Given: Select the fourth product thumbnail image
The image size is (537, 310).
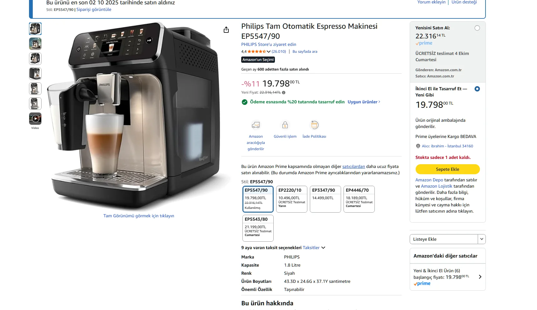Looking at the screenshot, I should click(x=35, y=74).
